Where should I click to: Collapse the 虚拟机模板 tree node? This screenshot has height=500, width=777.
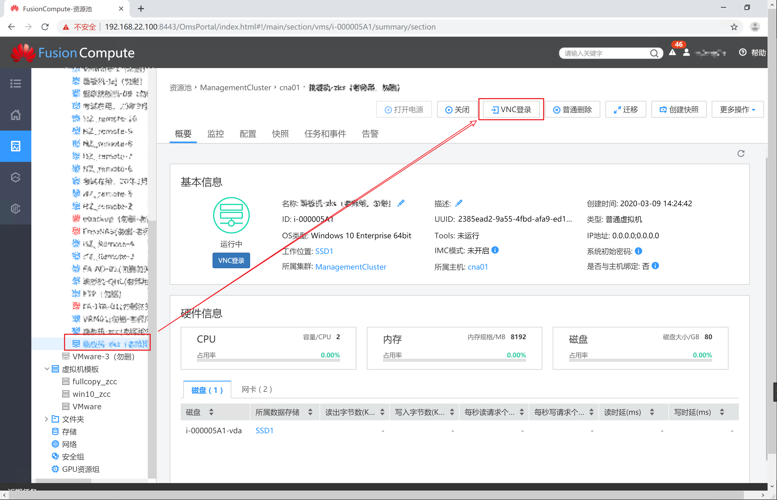click(47, 369)
